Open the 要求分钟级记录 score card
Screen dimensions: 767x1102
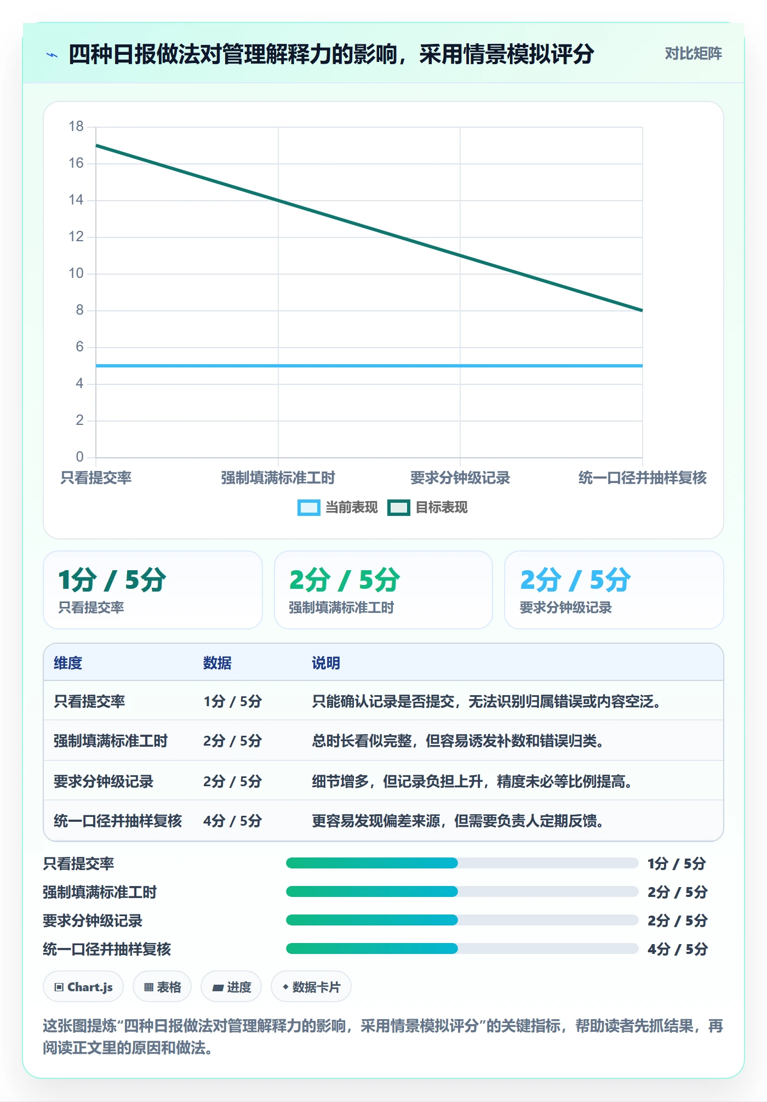614,590
